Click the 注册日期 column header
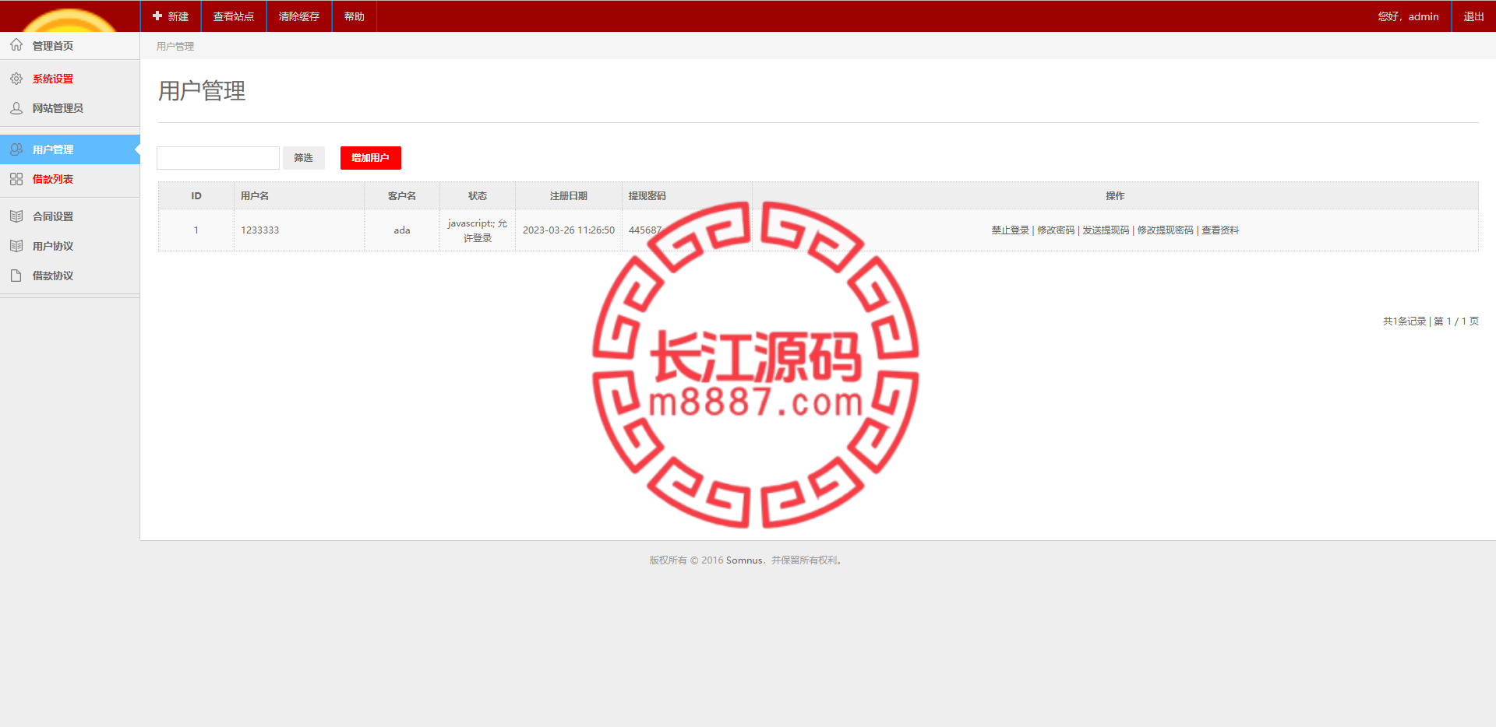 569,196
